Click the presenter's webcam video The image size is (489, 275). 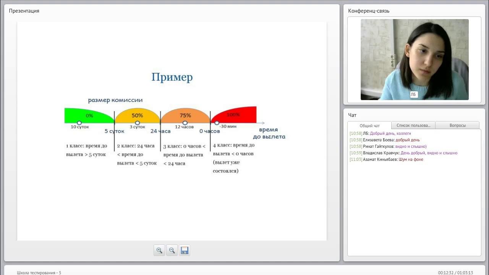415,60
